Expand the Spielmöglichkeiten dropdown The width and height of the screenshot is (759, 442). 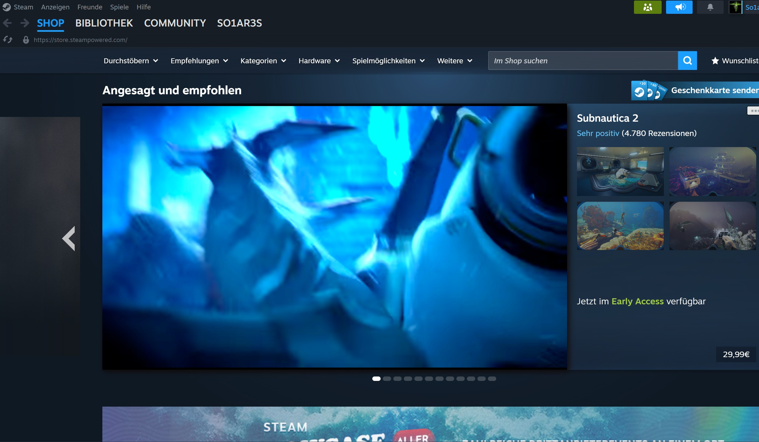(389, 61)
